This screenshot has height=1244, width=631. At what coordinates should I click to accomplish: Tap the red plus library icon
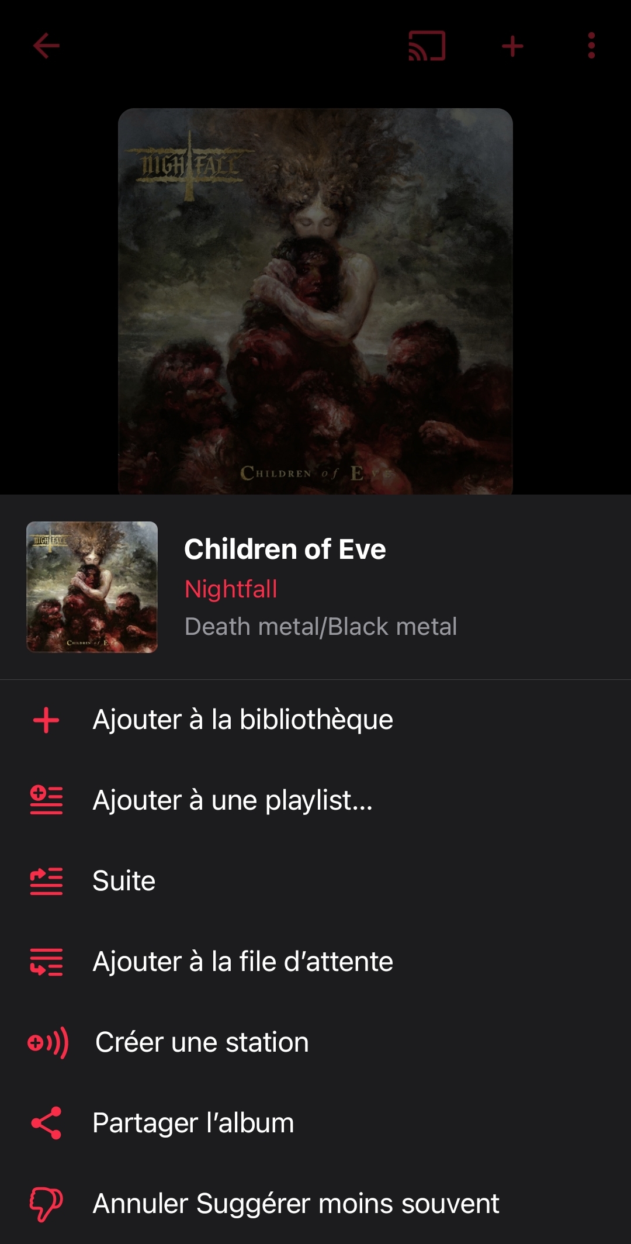pyautogui.click(x=46, y=720)
